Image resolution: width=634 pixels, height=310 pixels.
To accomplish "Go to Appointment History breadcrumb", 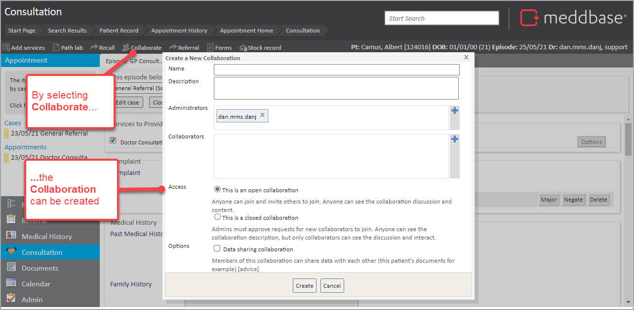I will click(x=179, y=31).
